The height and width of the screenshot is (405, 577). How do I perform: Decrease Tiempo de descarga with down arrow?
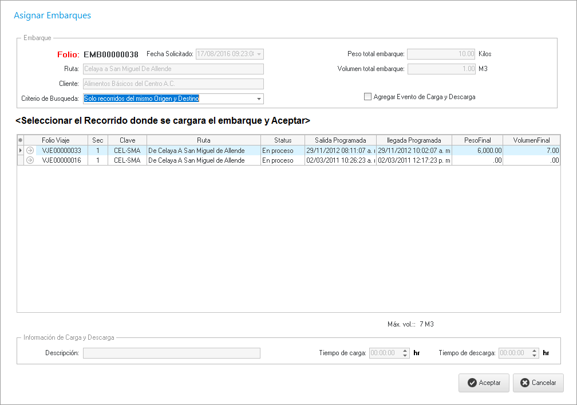coord(535,356)
